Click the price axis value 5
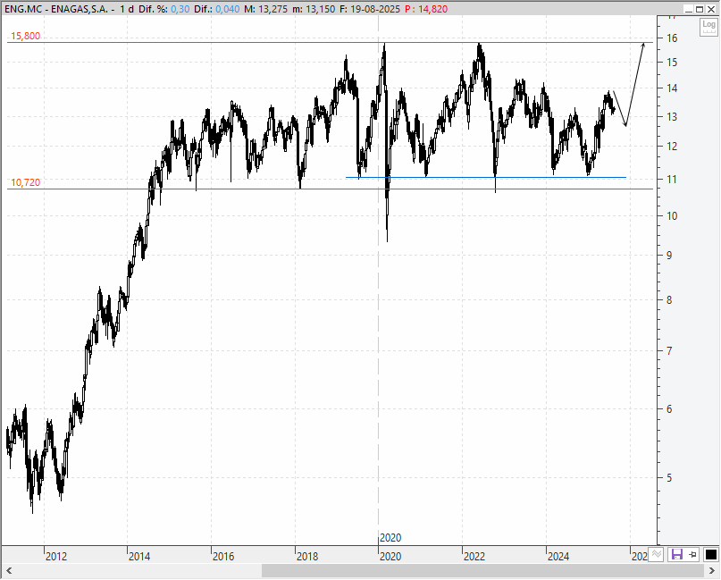 coord(669,478)
